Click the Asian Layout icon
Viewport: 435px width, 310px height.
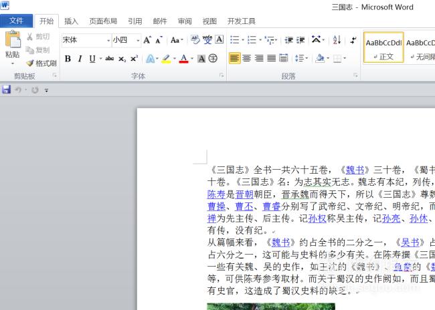[316, 39]
